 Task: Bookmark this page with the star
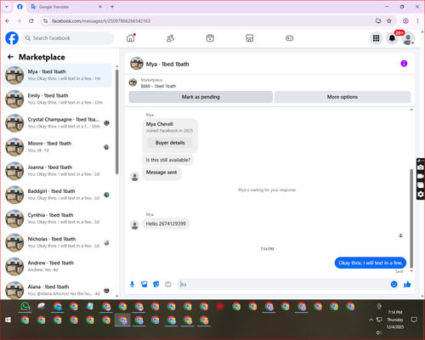pyautogui.click(x=389, y=21)
